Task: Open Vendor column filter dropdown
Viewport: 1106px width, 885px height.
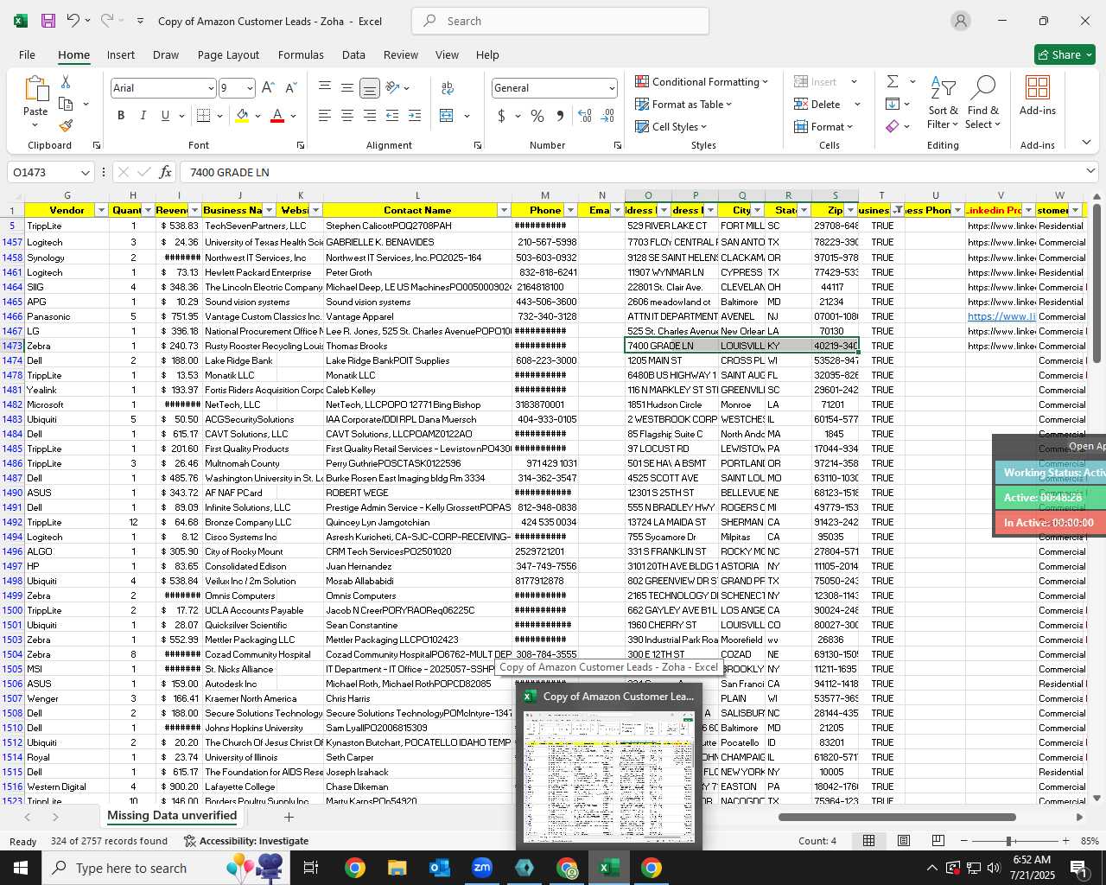Action: coord(101,210)
